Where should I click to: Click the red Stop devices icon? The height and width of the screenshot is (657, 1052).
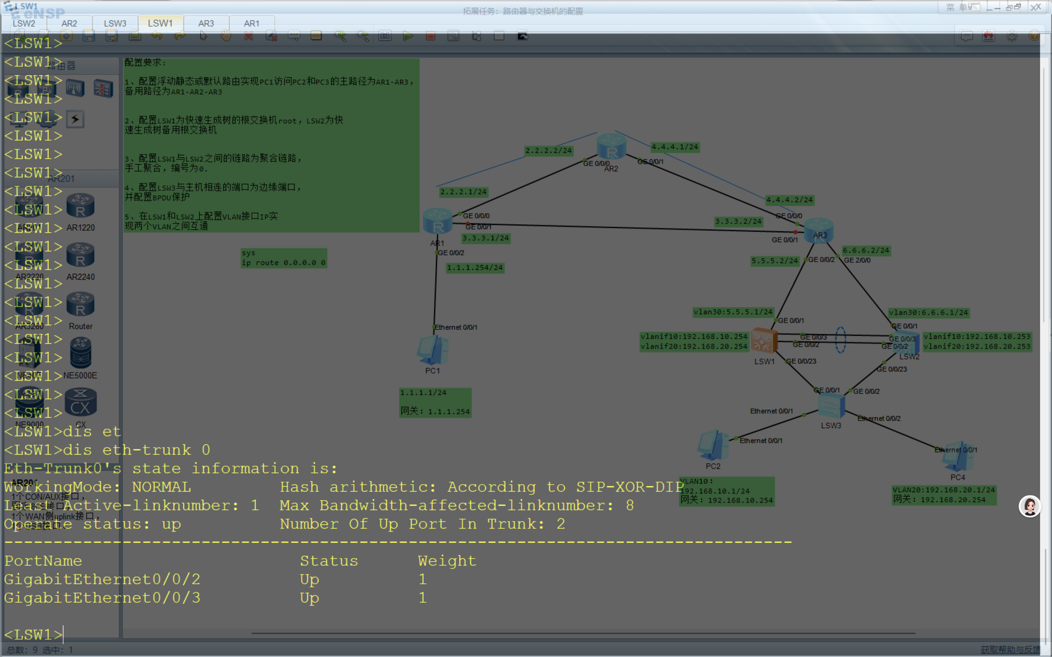(x=430, y=36)
